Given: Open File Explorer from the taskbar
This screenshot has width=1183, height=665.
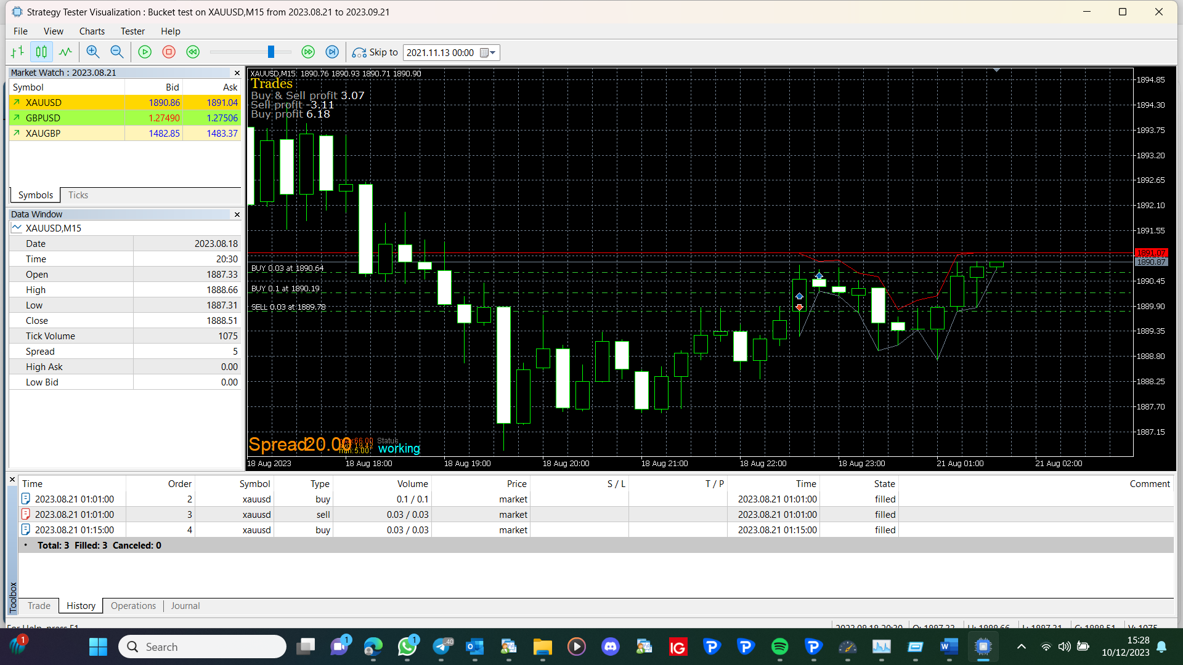Looking at the screenshot, I should pyautogui.click(x=543, y=647).
